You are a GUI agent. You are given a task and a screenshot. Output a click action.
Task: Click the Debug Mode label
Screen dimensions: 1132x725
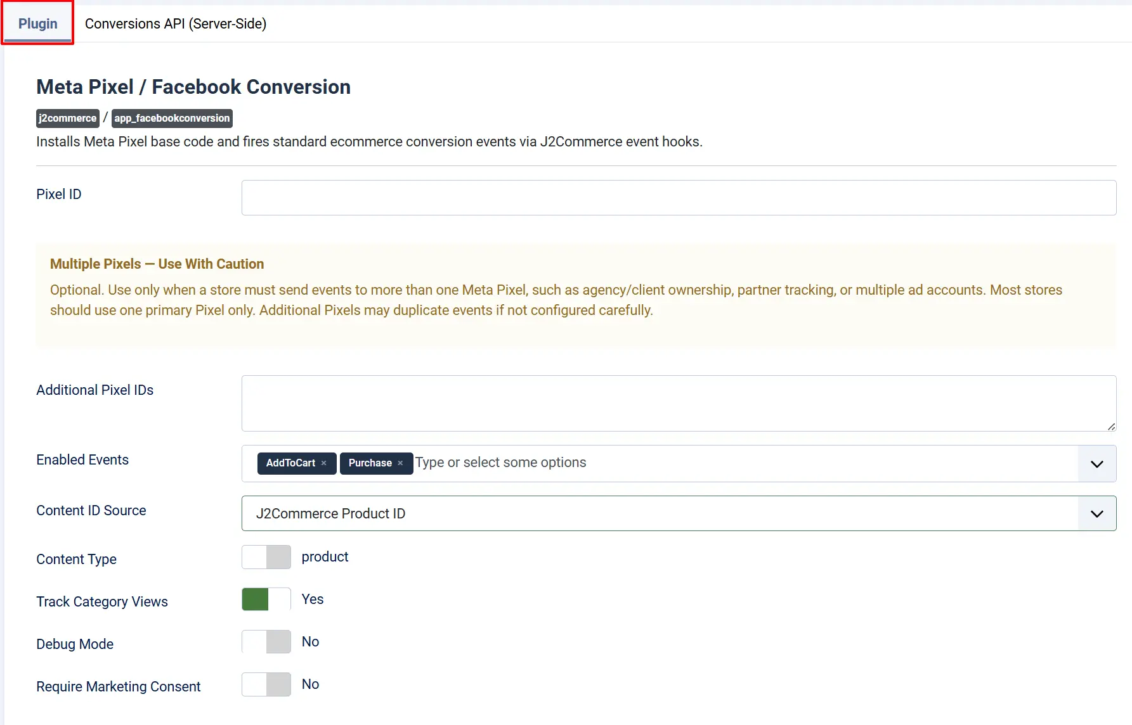[x=75, y=645]
